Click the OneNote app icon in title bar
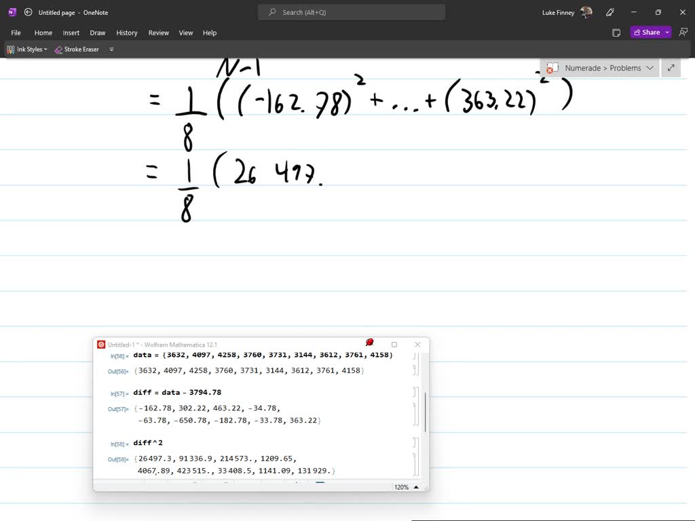The height and width of the screenshot is (521, 695). coord(12,12)
